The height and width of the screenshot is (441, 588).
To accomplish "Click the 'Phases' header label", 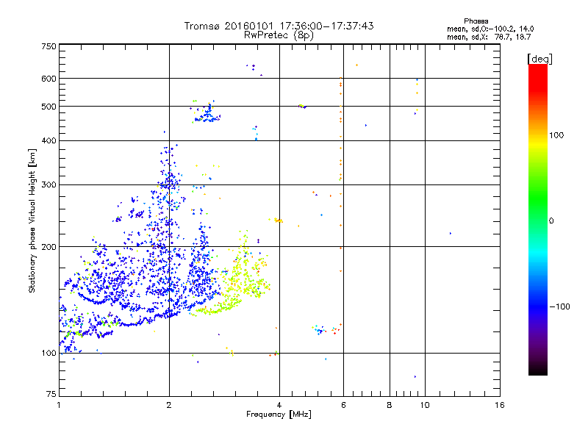I will pyautogui.click(x=476, y=21).
